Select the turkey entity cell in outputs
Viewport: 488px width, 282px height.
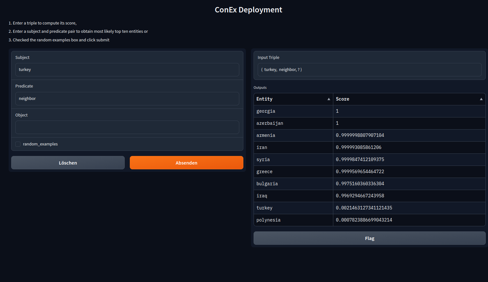pyautogui.click(x=293, y=208)
